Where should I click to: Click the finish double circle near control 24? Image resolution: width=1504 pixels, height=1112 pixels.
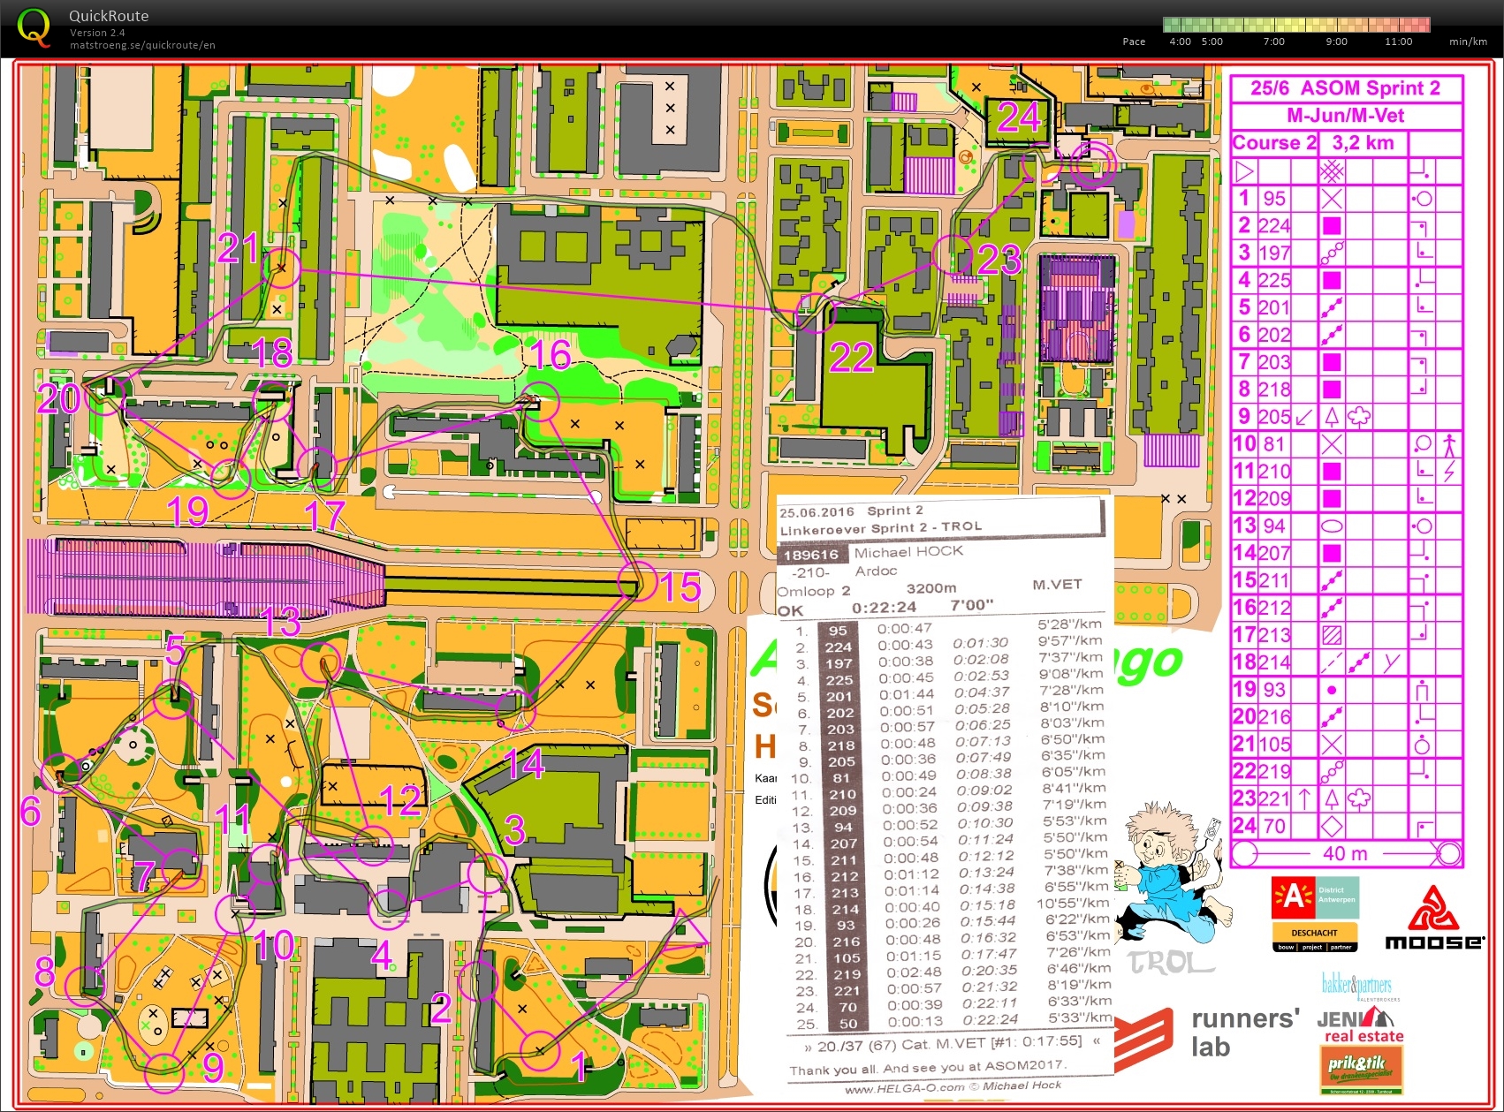click(1094, 164)
